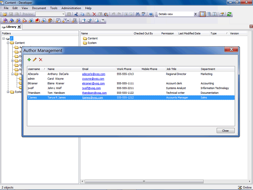
Task: Open adecarlo@wsq.com email link
Action: click(x=94, y=74)
